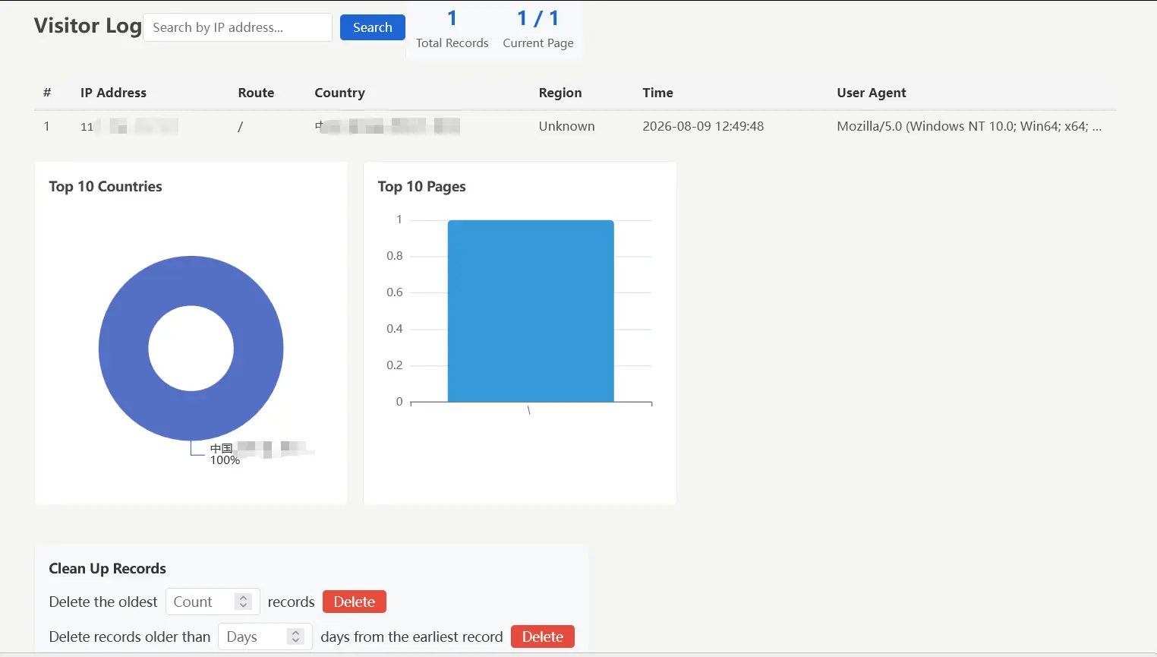Click the Time column header
Image resolution: width=1157 pixels, height=657 pixels.
point(657,93)
